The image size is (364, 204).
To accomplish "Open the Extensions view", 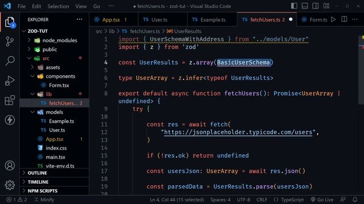I will click(10, 100).
